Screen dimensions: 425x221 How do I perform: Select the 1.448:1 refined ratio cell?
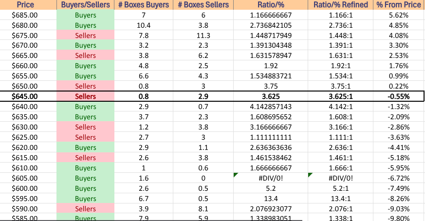[x=340, y=36]
